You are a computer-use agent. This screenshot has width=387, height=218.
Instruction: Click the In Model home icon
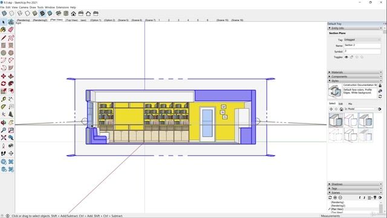coord(341,109)
